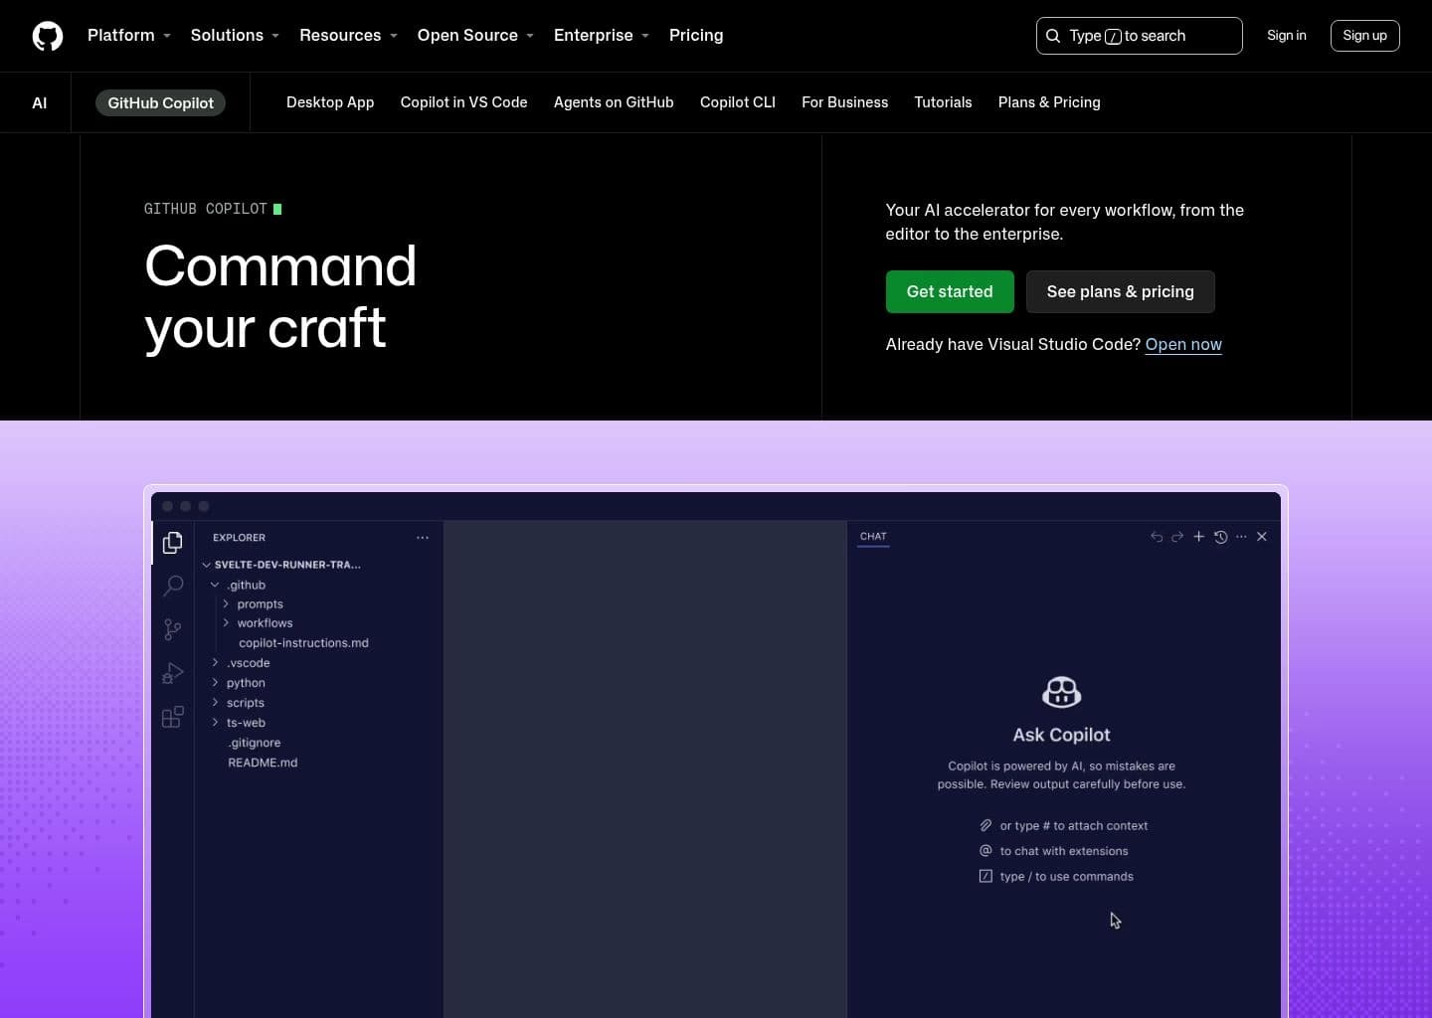Close the chat panel with X icon
This screenshot has width=1432, height=1018.
pyautogui.click(x=1262, y=537)
